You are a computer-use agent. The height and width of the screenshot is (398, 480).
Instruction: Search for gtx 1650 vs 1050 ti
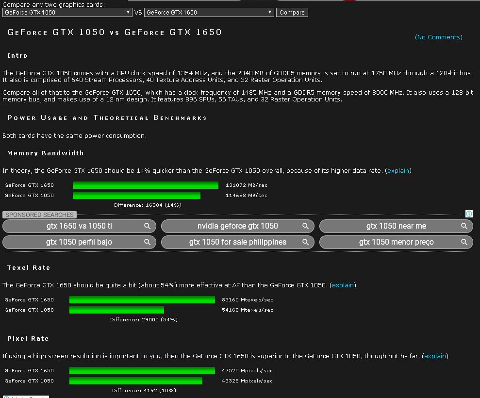point(79,226)
